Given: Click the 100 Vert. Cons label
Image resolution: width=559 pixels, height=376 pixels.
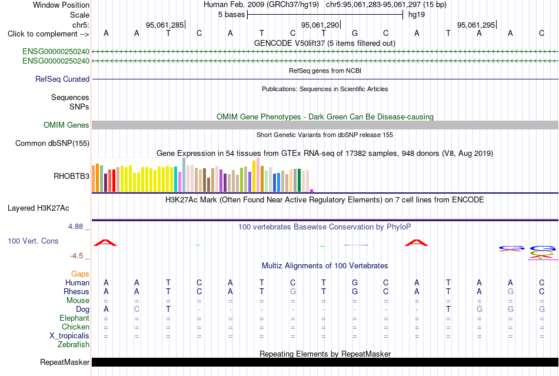Looking at the screenshot, I should [33, 241].
